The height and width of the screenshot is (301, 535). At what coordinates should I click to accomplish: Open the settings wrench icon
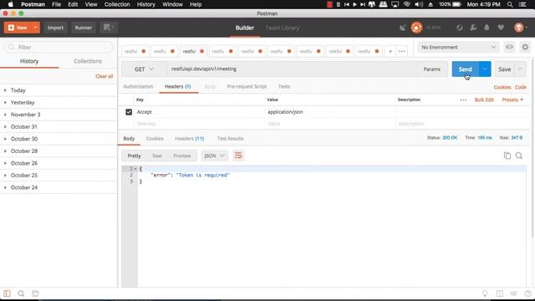pyautogui.click(x=473, y=28)
